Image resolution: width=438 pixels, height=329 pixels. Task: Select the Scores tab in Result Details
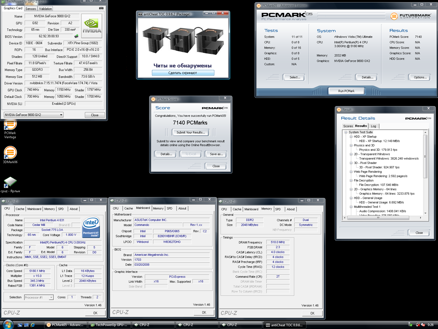tap(348, 126)
